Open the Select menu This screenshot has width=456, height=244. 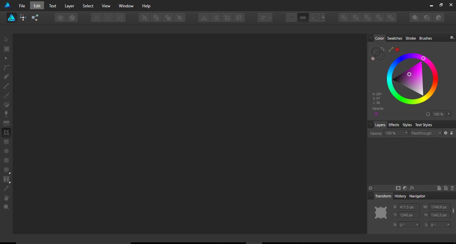pos(88,6)
